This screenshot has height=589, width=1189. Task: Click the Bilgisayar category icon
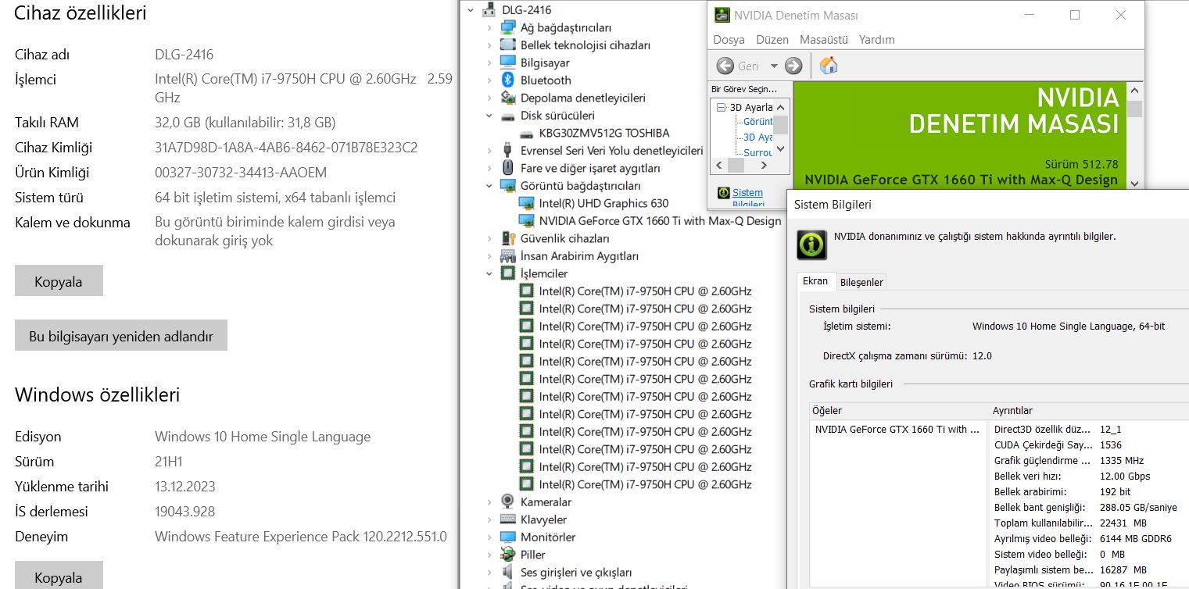click(508, 63)
